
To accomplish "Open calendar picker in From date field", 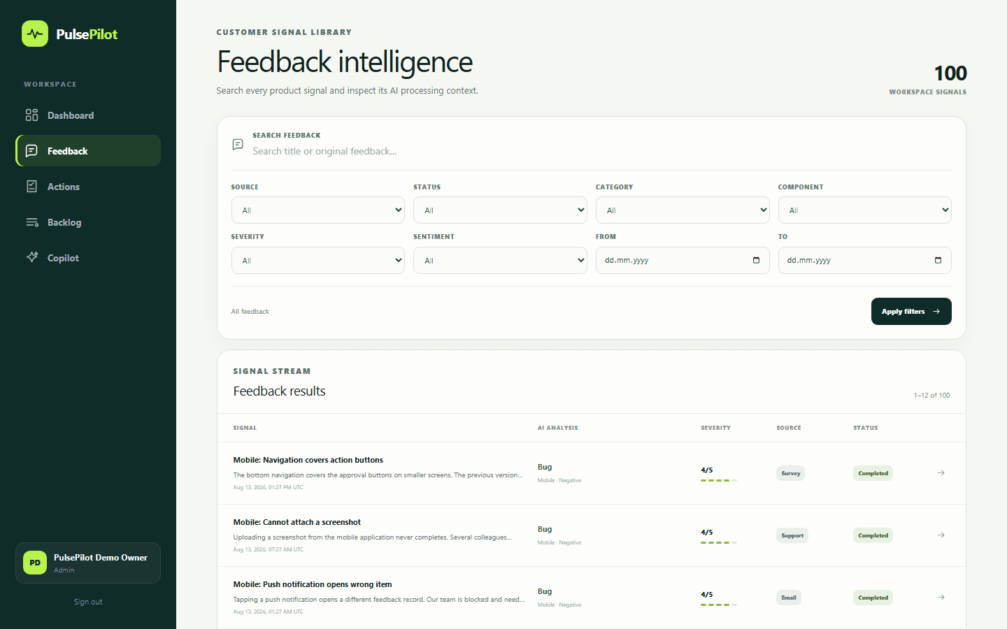I will (756, 260).
